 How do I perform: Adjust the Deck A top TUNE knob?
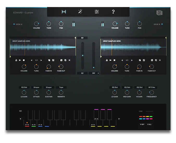pyautogui.click(x=49, y=24)
